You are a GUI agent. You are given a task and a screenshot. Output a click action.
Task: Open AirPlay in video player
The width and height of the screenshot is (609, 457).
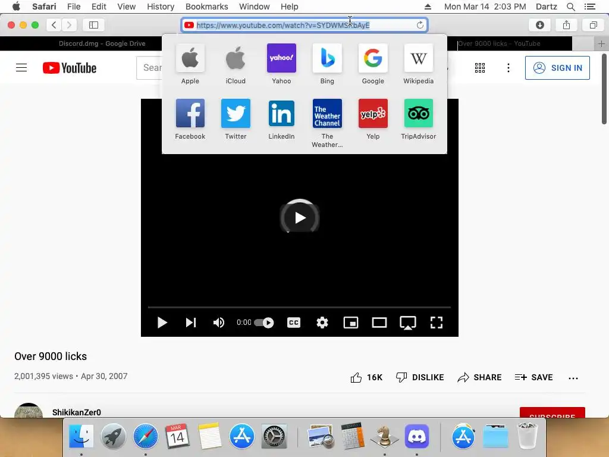tap(408, 323)
